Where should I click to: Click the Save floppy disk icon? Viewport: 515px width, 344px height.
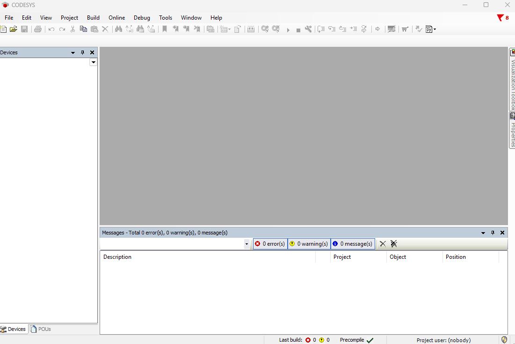(24, 29)
